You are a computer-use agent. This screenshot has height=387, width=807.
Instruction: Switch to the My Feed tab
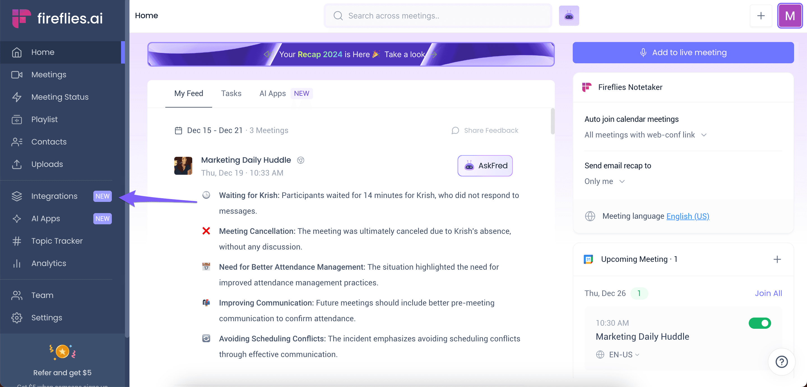click(189, 93)
